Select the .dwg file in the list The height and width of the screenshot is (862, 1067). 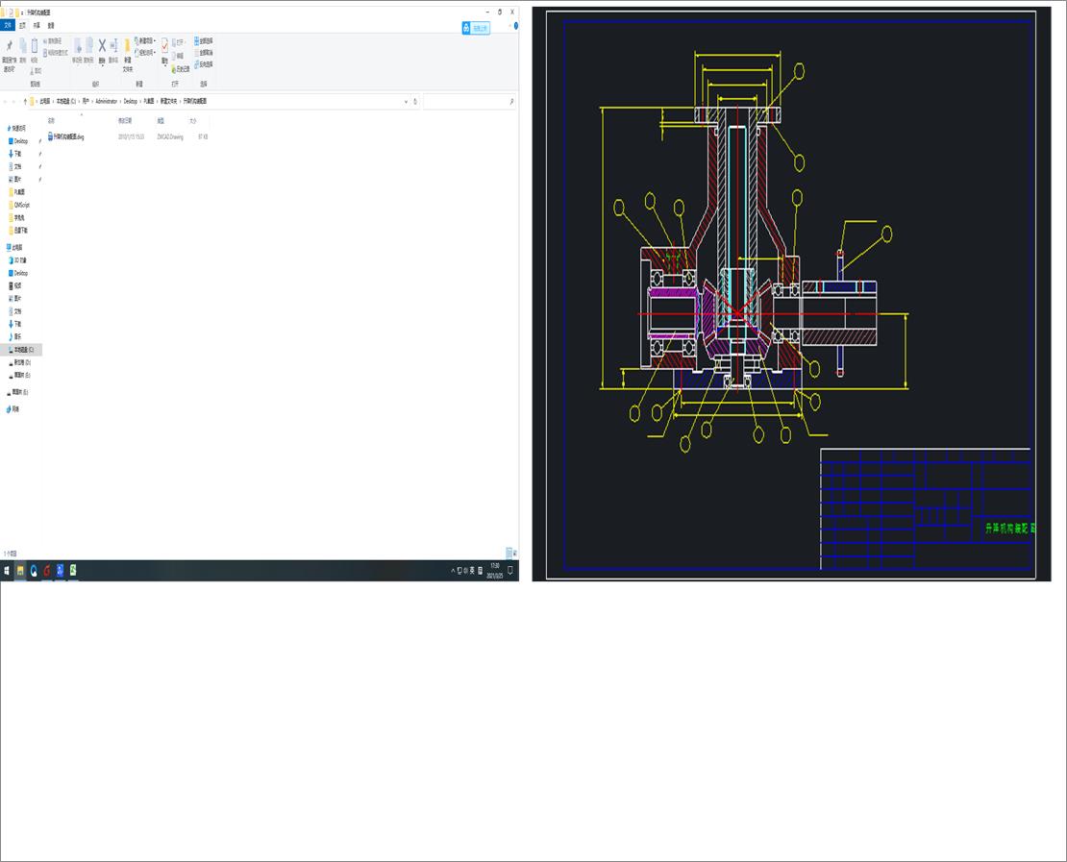[69, 137]
